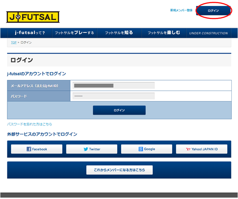Viewport: 238px width, 199px height.
Task: Open フットサルを楽しむ navigation item
Action: (164, 33)
